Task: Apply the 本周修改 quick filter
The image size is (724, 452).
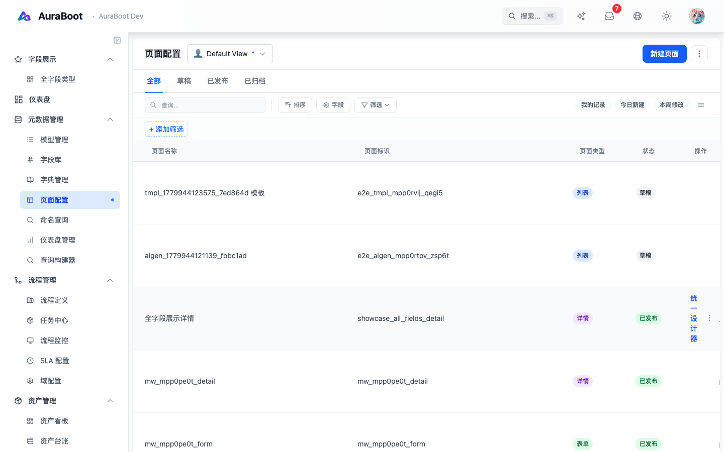Action: coord(672,105)
